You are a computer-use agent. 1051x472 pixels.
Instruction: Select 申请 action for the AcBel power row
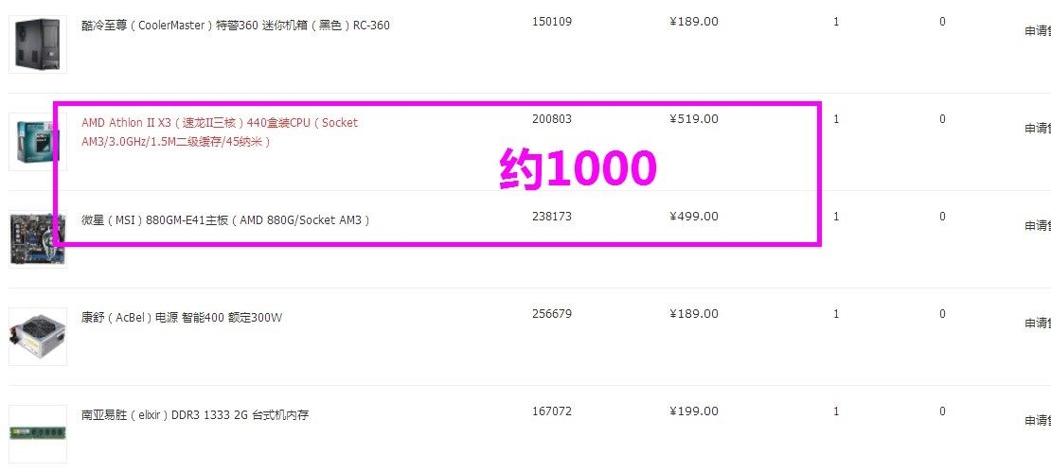(1038, 323)
